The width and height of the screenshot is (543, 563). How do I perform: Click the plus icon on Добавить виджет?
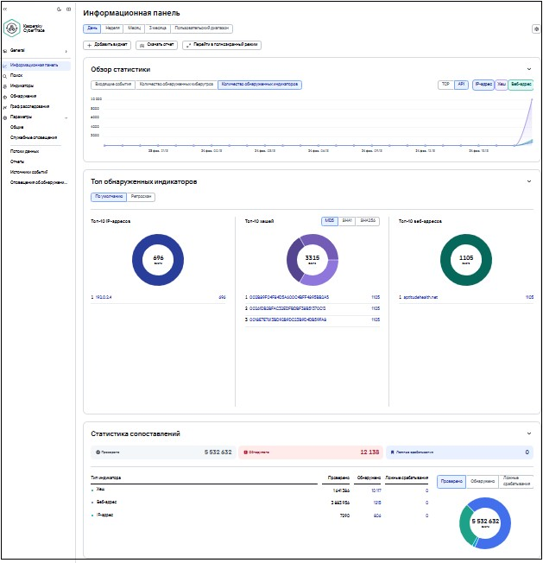pyautogui.click(x=90, y=45)
